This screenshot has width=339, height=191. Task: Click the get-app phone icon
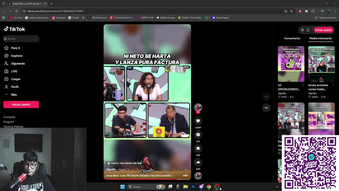click(x=308, y=30)
